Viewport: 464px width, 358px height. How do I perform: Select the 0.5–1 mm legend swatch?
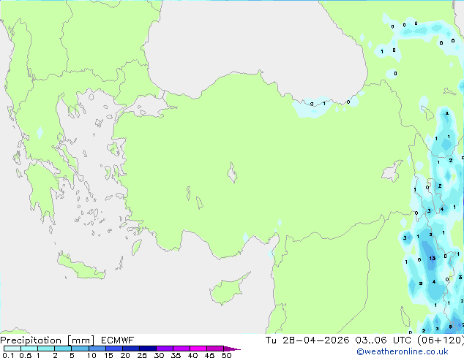[29, 349]
